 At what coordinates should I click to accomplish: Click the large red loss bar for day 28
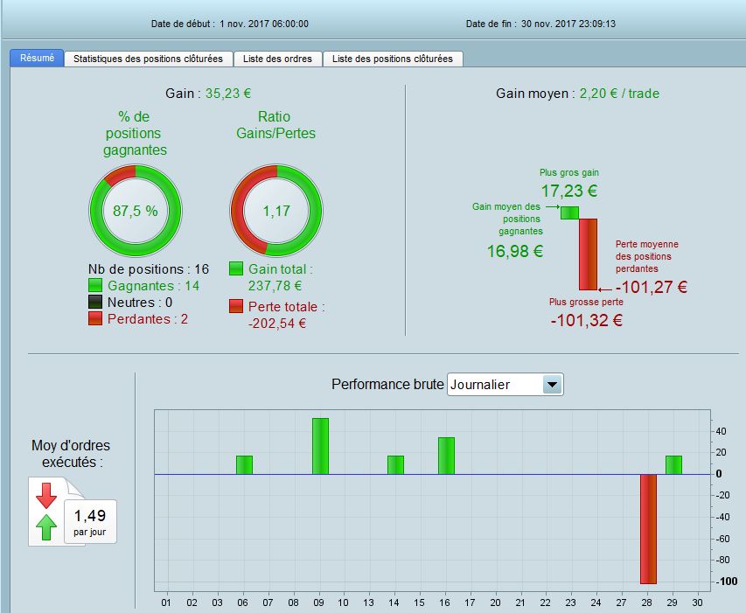pos(648,529)
